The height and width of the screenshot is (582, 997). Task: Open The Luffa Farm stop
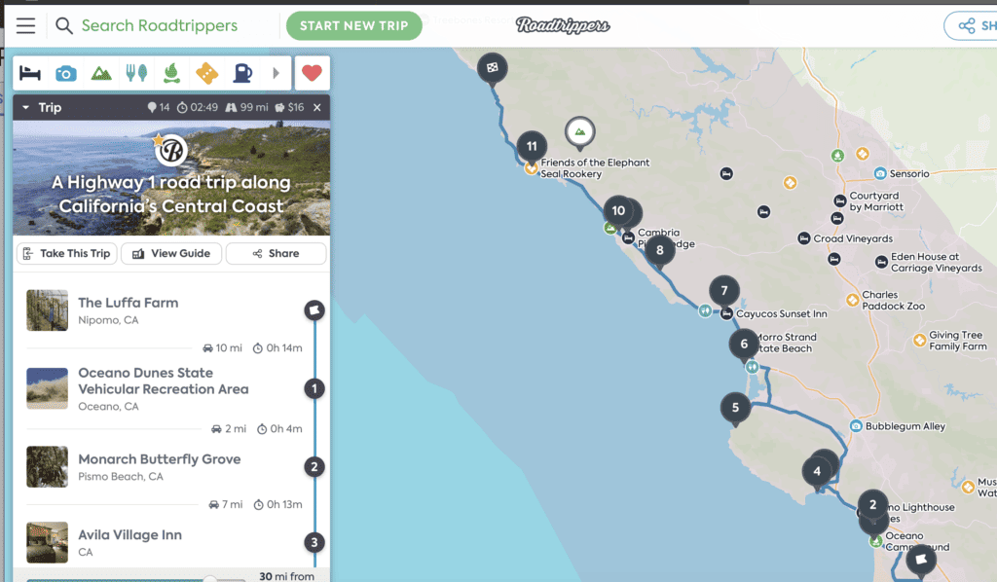128,303
